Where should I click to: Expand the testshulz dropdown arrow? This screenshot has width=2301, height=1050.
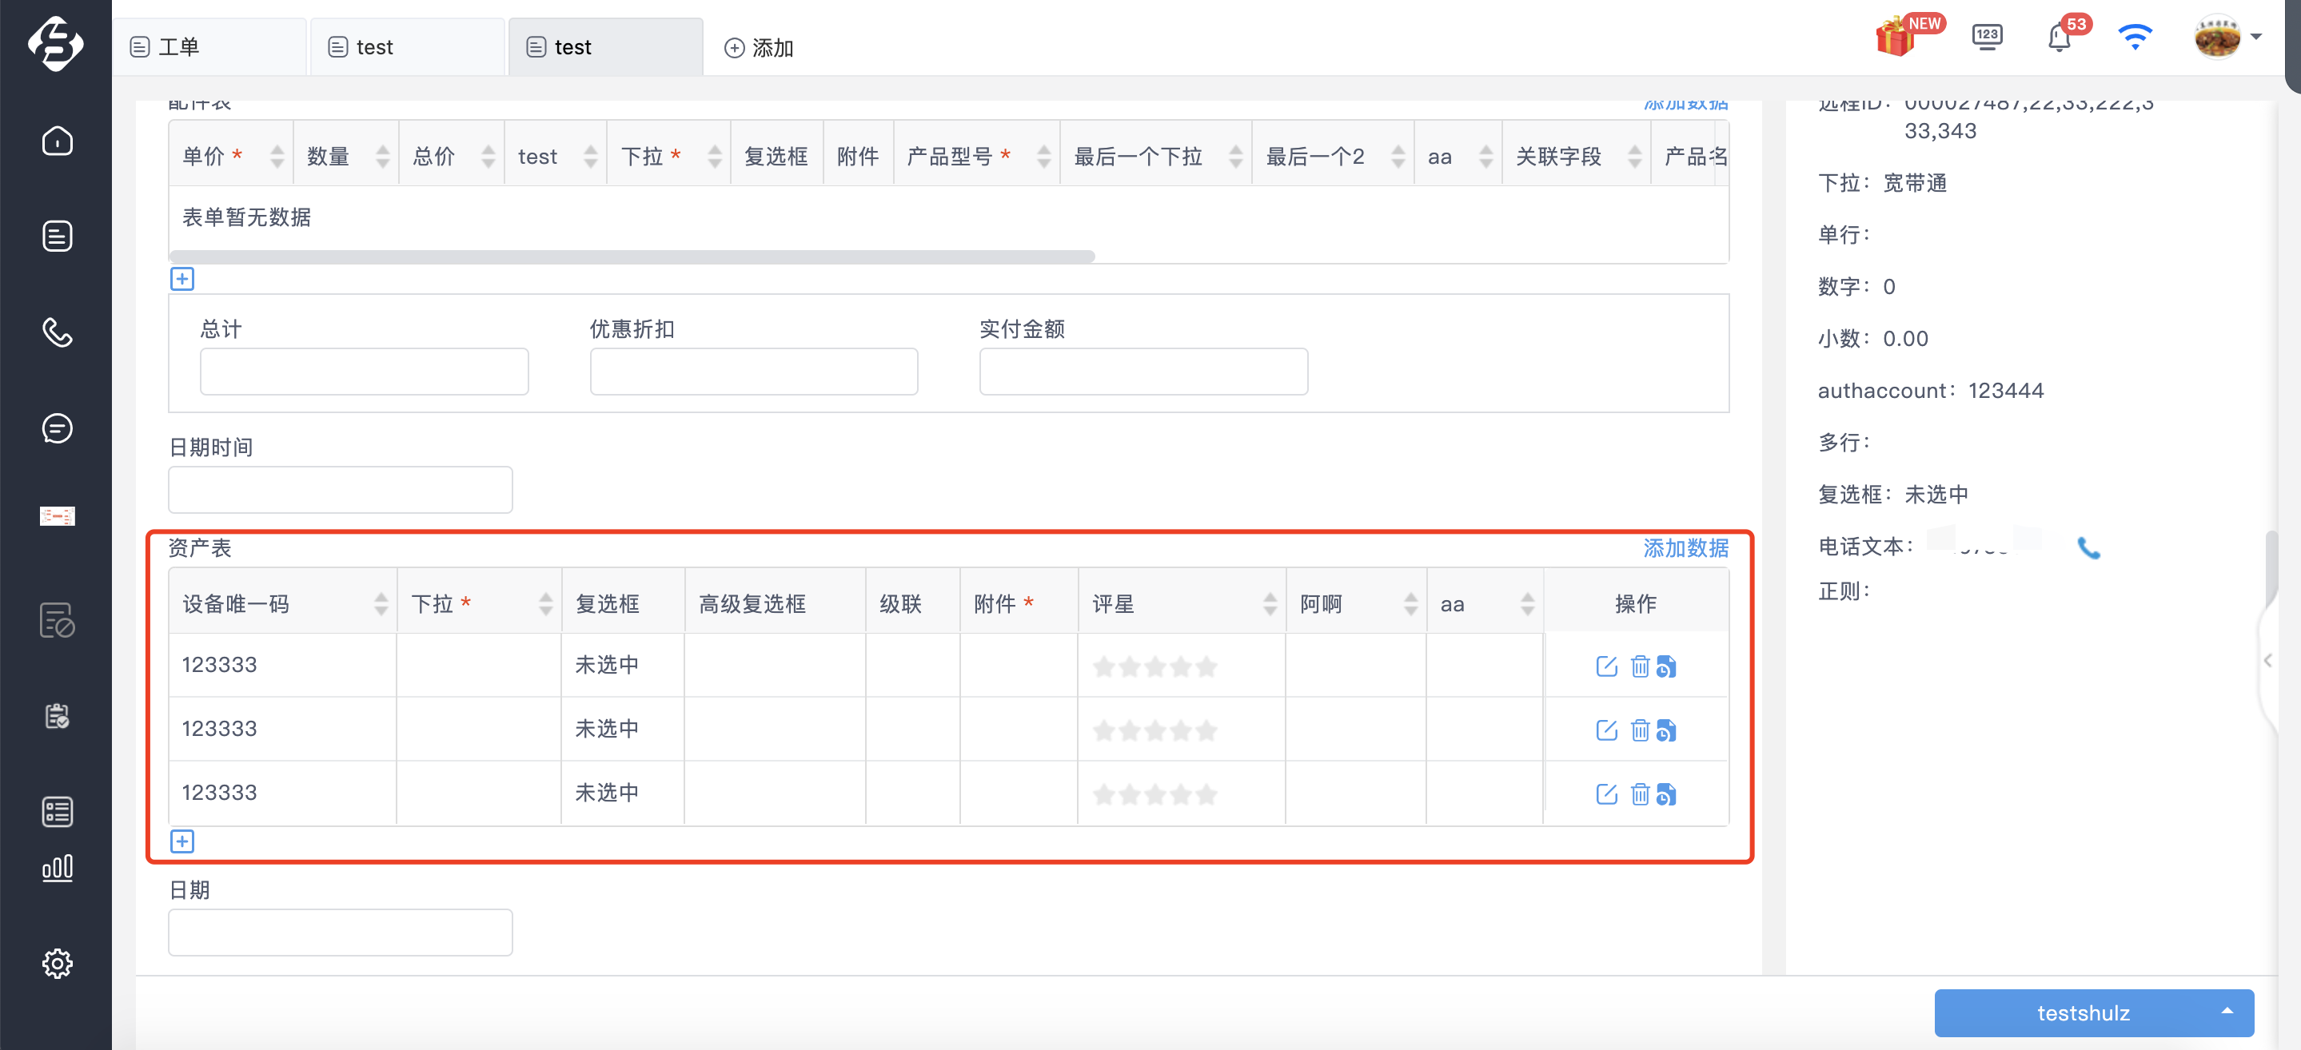pyautogui.click(x=2227, y=1011)
